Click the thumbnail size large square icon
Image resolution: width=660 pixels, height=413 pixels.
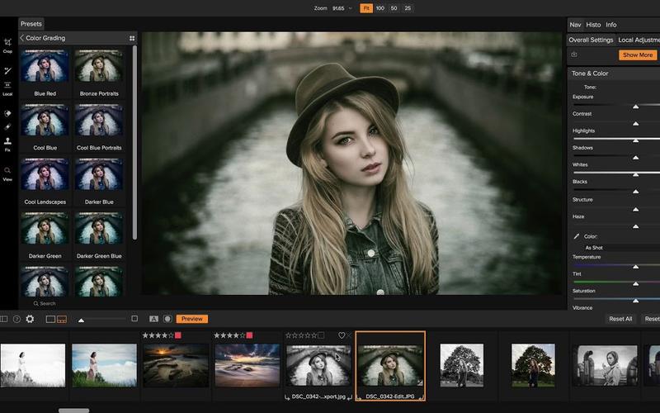click(134, 319)
